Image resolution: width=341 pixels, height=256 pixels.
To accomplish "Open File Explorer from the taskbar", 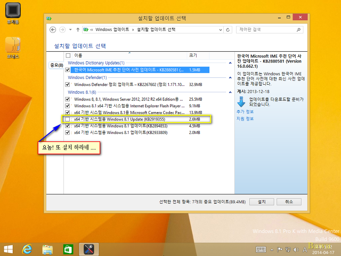I will coord(47,249).
